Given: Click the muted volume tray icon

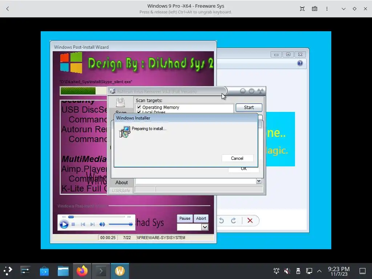Looking at the screenshot, I should pos(287,271).
